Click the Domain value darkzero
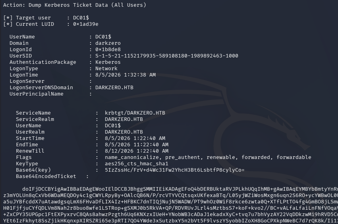Image resolution: width=338 pixels, height=224 pixels. 108,43
